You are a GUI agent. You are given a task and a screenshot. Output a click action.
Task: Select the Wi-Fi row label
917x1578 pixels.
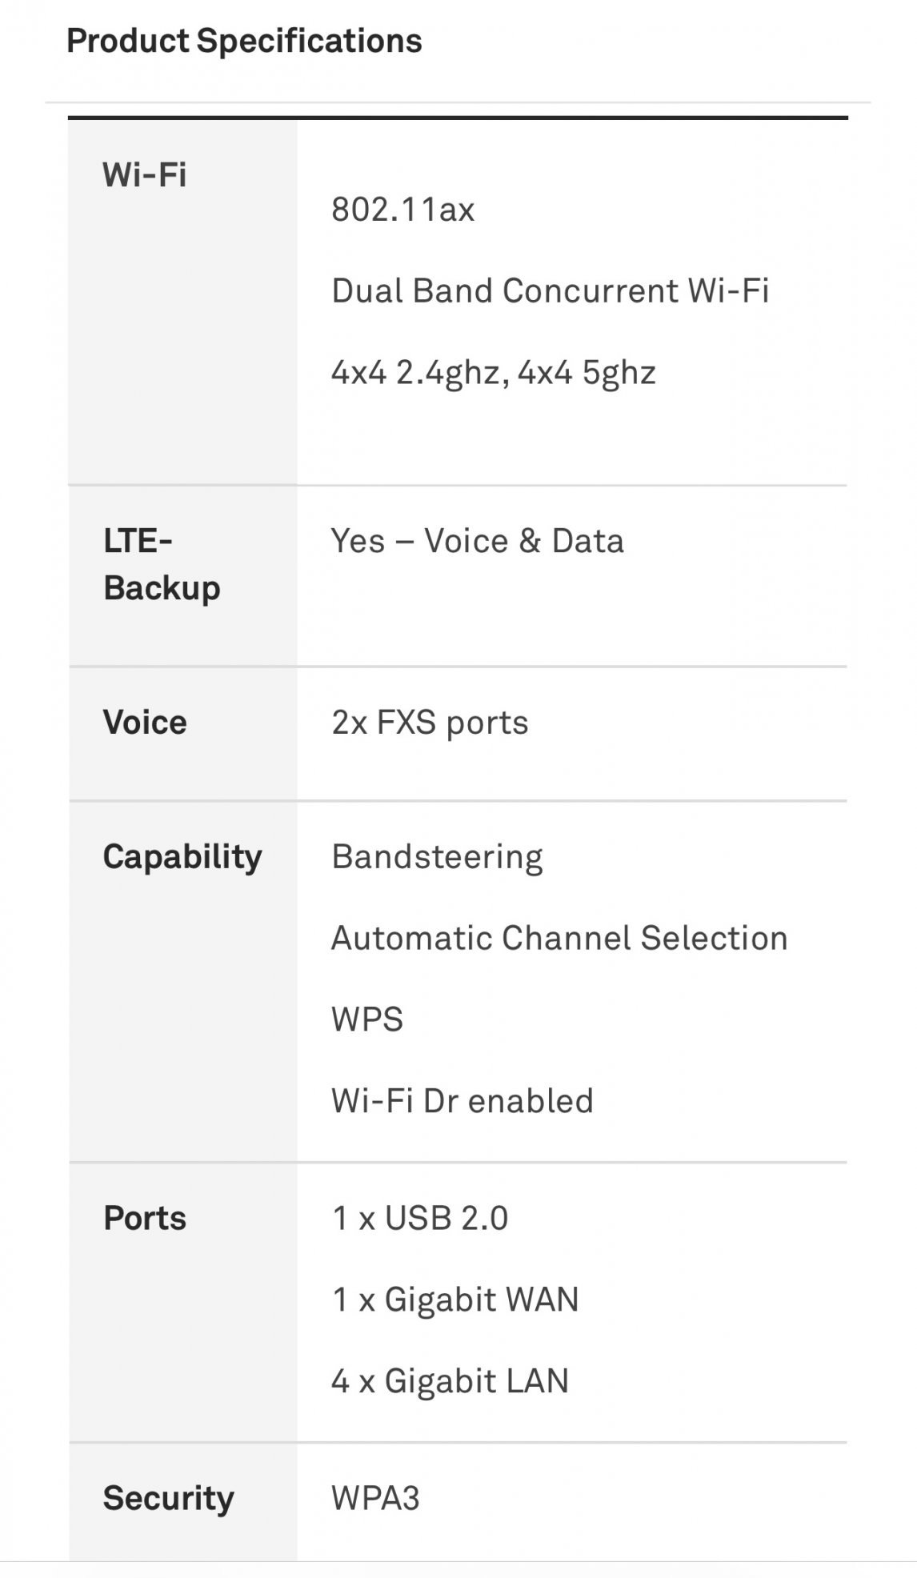click(145, 174)
